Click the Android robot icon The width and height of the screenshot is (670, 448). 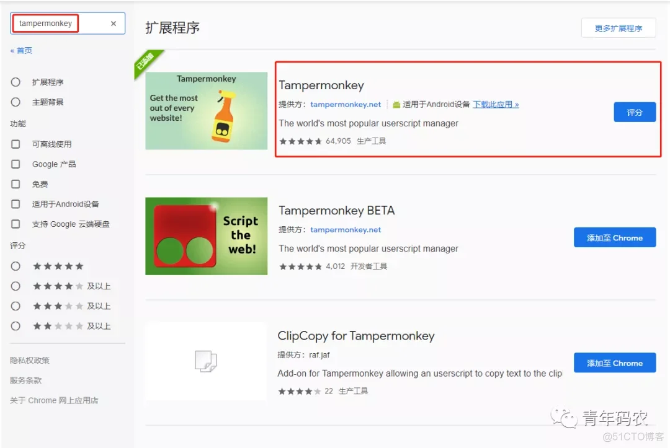coord(396,105)
